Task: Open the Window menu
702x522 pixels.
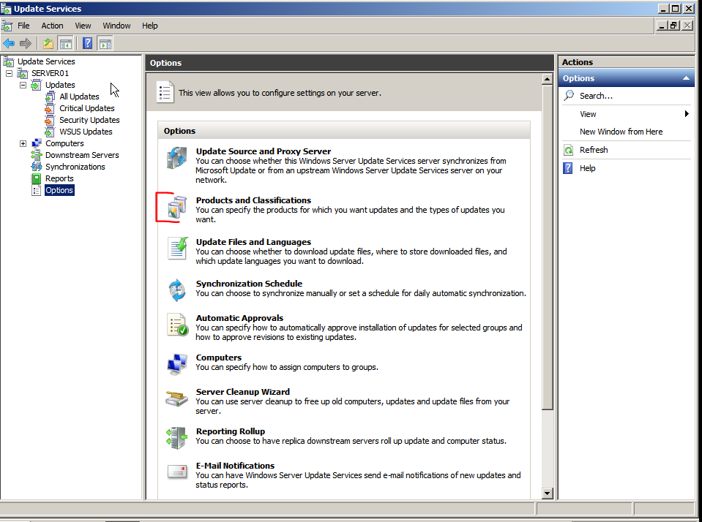Action: tap(116, 26)
